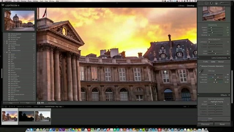This screenshot has height=132, width=234.
Task: Click the Detail panel zoom preview
Action: 214,14
